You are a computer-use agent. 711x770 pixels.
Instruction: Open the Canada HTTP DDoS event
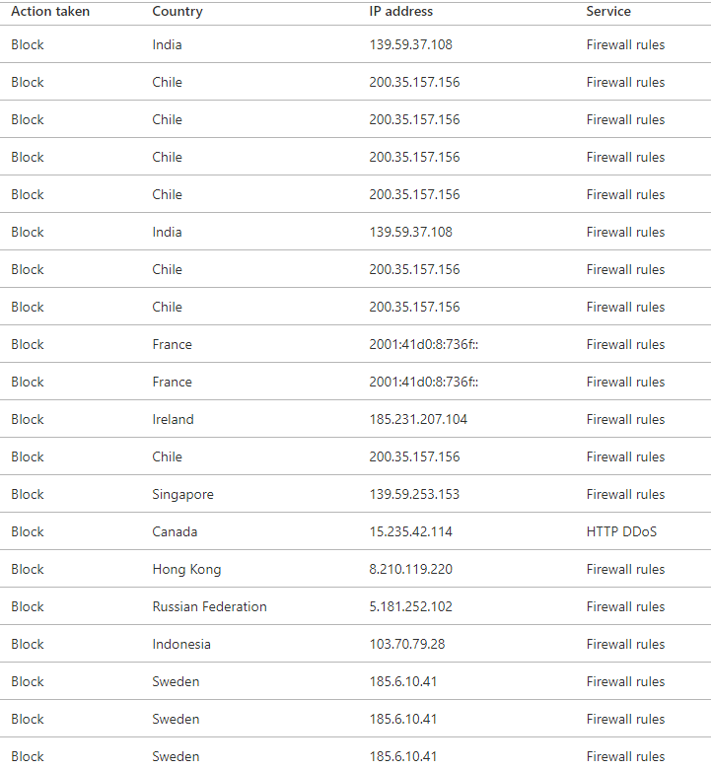point(355,531)
